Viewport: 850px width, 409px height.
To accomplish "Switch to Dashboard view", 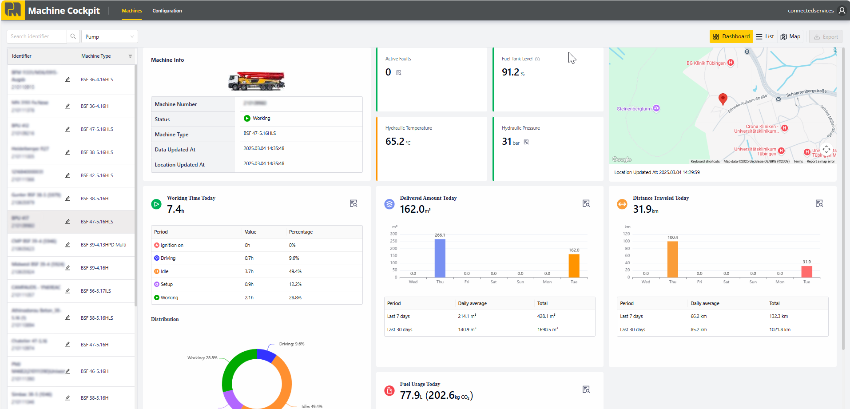I will pos(731,36).
